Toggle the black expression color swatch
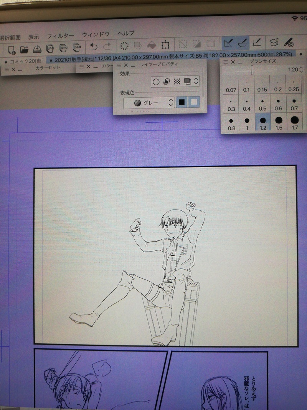This screenshot has width=307, height=410. click(182, 102)
